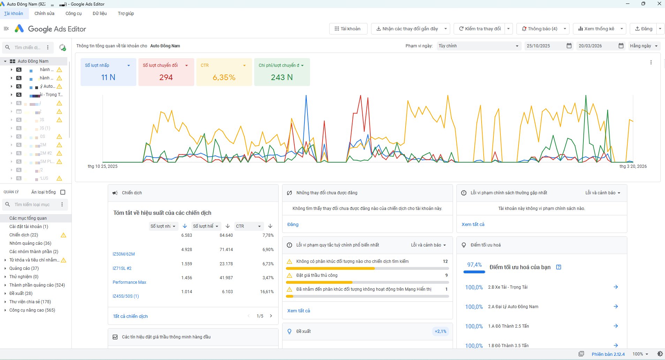665x360 pixels.
Task: Open Phạm vi ngày Tùy chỉnh dropdown
Action: [479, 46]
